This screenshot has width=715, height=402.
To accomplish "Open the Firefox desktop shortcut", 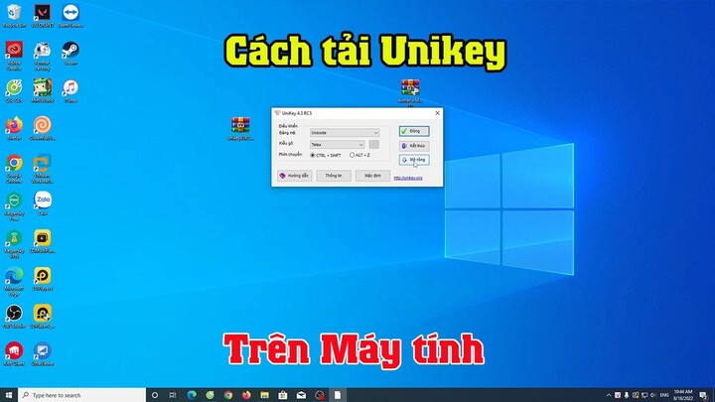I will click(x=14, y=128).
